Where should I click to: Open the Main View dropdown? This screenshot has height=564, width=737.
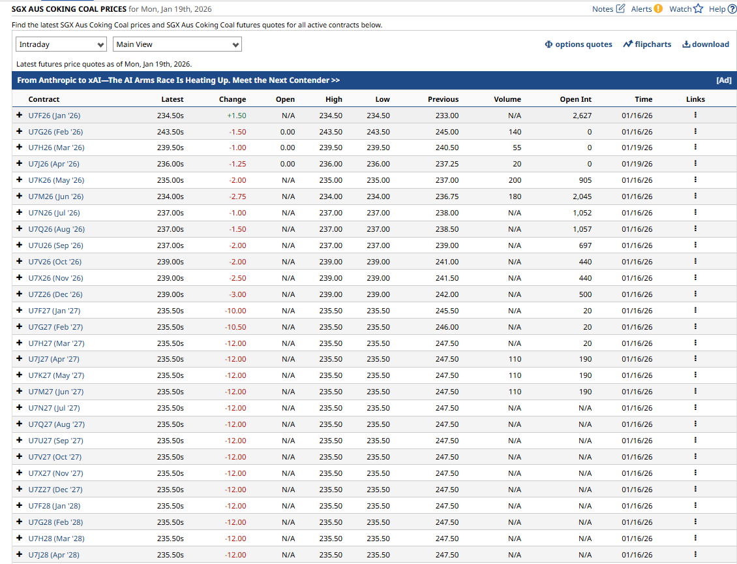point(177,44)
